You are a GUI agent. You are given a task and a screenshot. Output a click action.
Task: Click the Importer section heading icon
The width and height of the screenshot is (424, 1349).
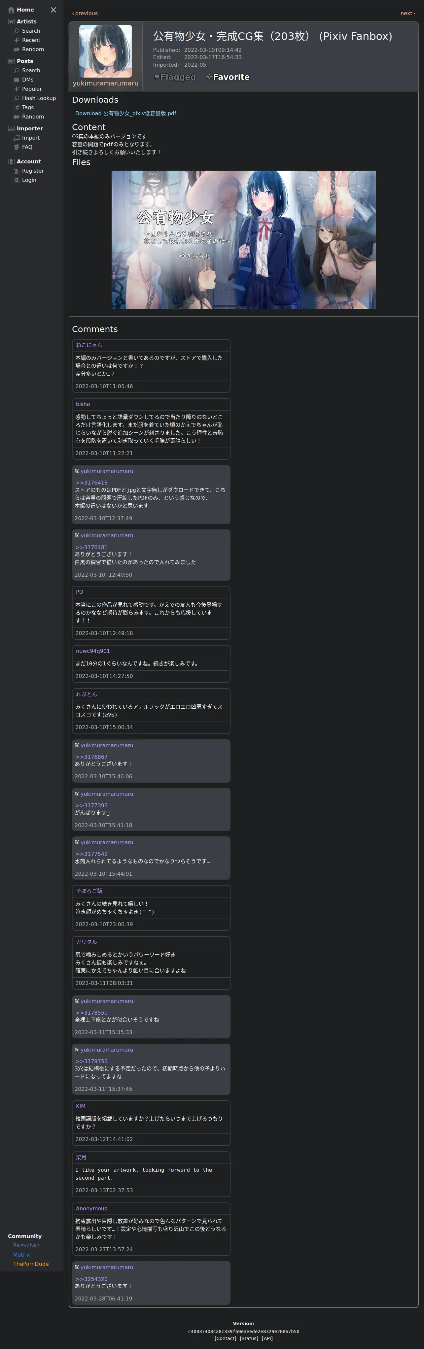pos(11,128)
